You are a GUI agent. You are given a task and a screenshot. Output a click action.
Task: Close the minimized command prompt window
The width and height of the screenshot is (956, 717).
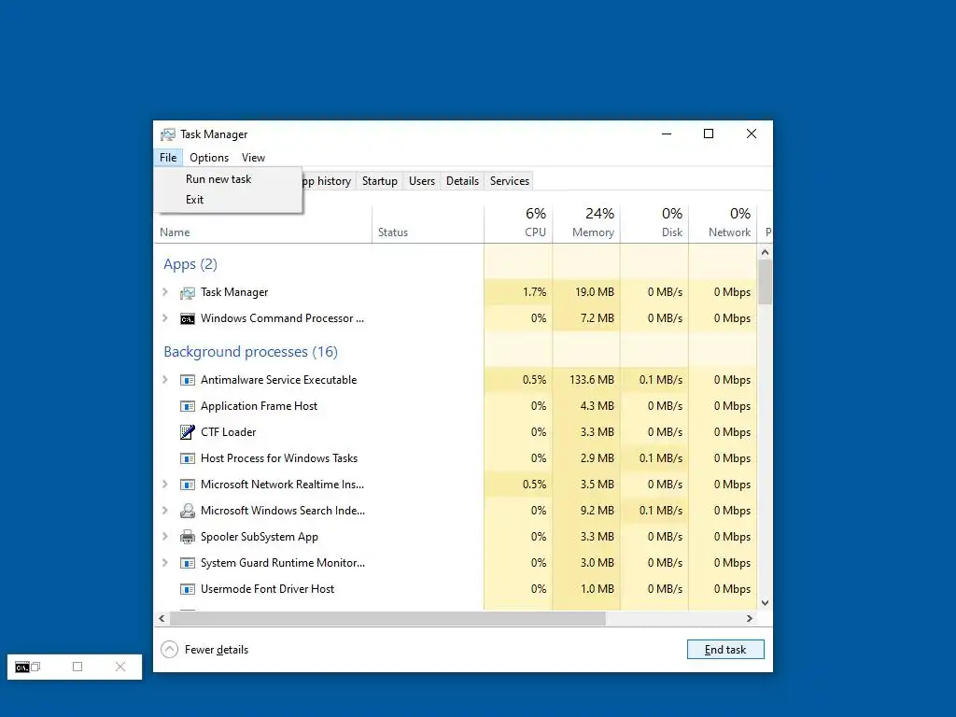point(120,667)
